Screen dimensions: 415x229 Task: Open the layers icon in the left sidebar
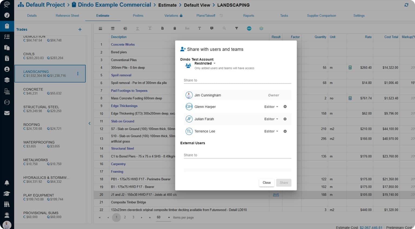[7, 80]
